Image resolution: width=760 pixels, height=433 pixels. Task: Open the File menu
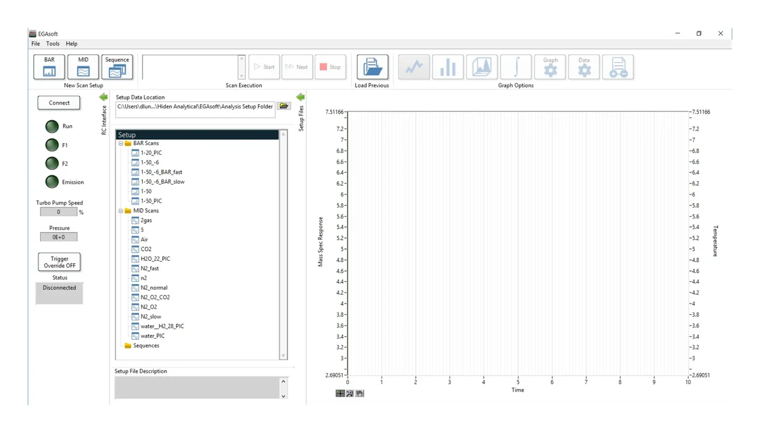pos(36,44)
